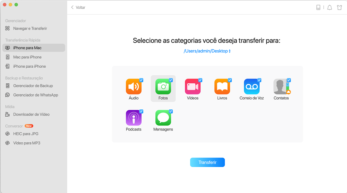This screenshot has width=347, height=193.
Task: Disable the Correio de Voz checkbox
Action: coord(259,80)
